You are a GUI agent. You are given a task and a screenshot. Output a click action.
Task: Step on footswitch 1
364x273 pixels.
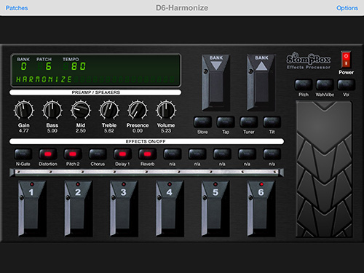pyautogui.click(x=32, y=209)
